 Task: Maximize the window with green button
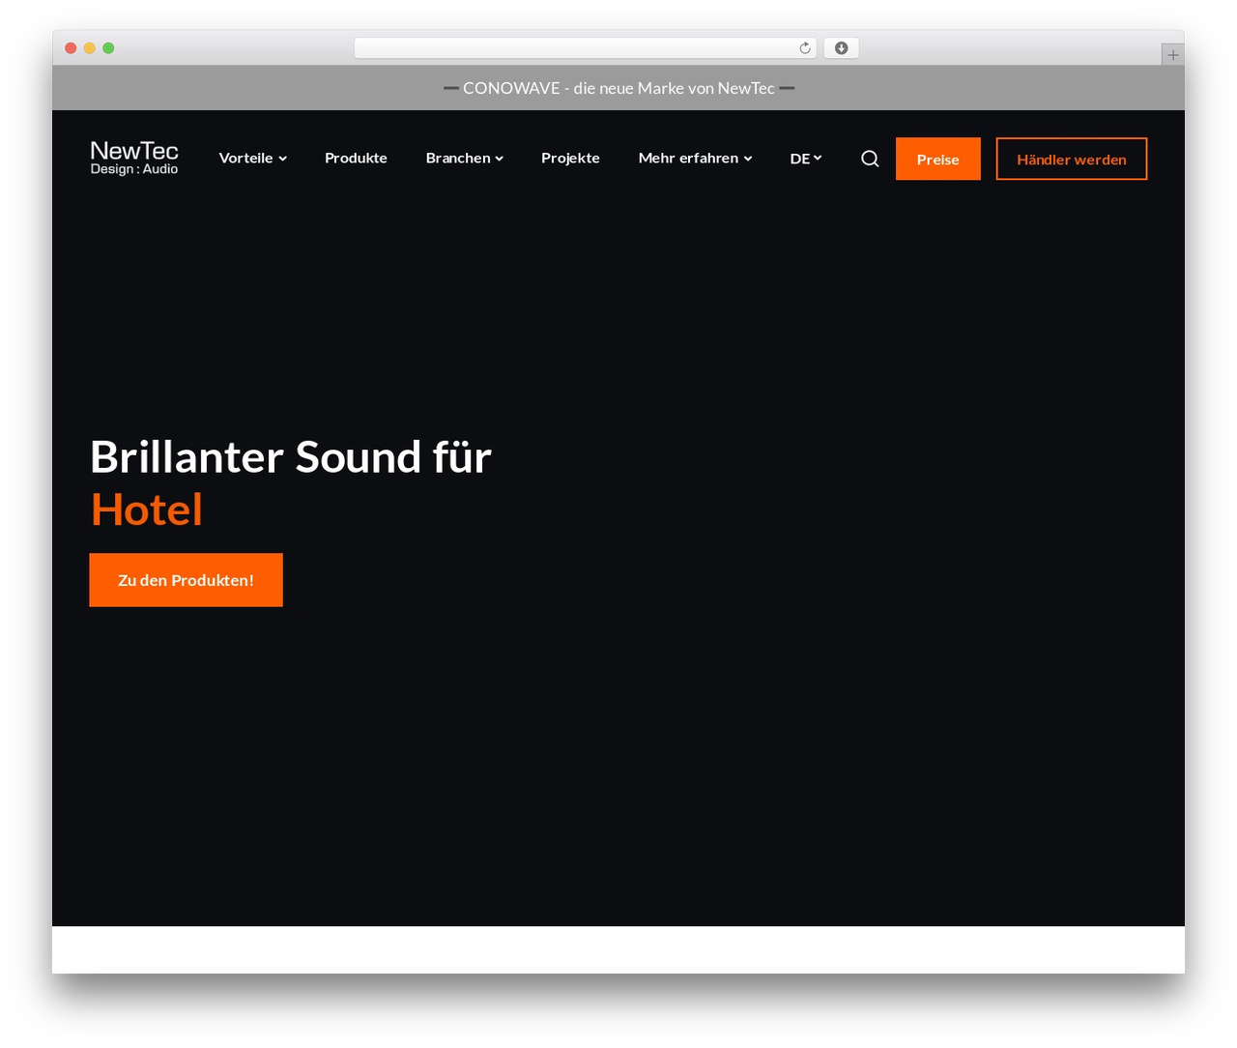click(x=108, y=48)
